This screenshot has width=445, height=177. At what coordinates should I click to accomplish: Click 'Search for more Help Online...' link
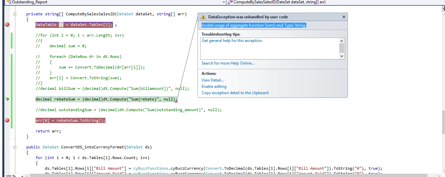tap(228, 63)
